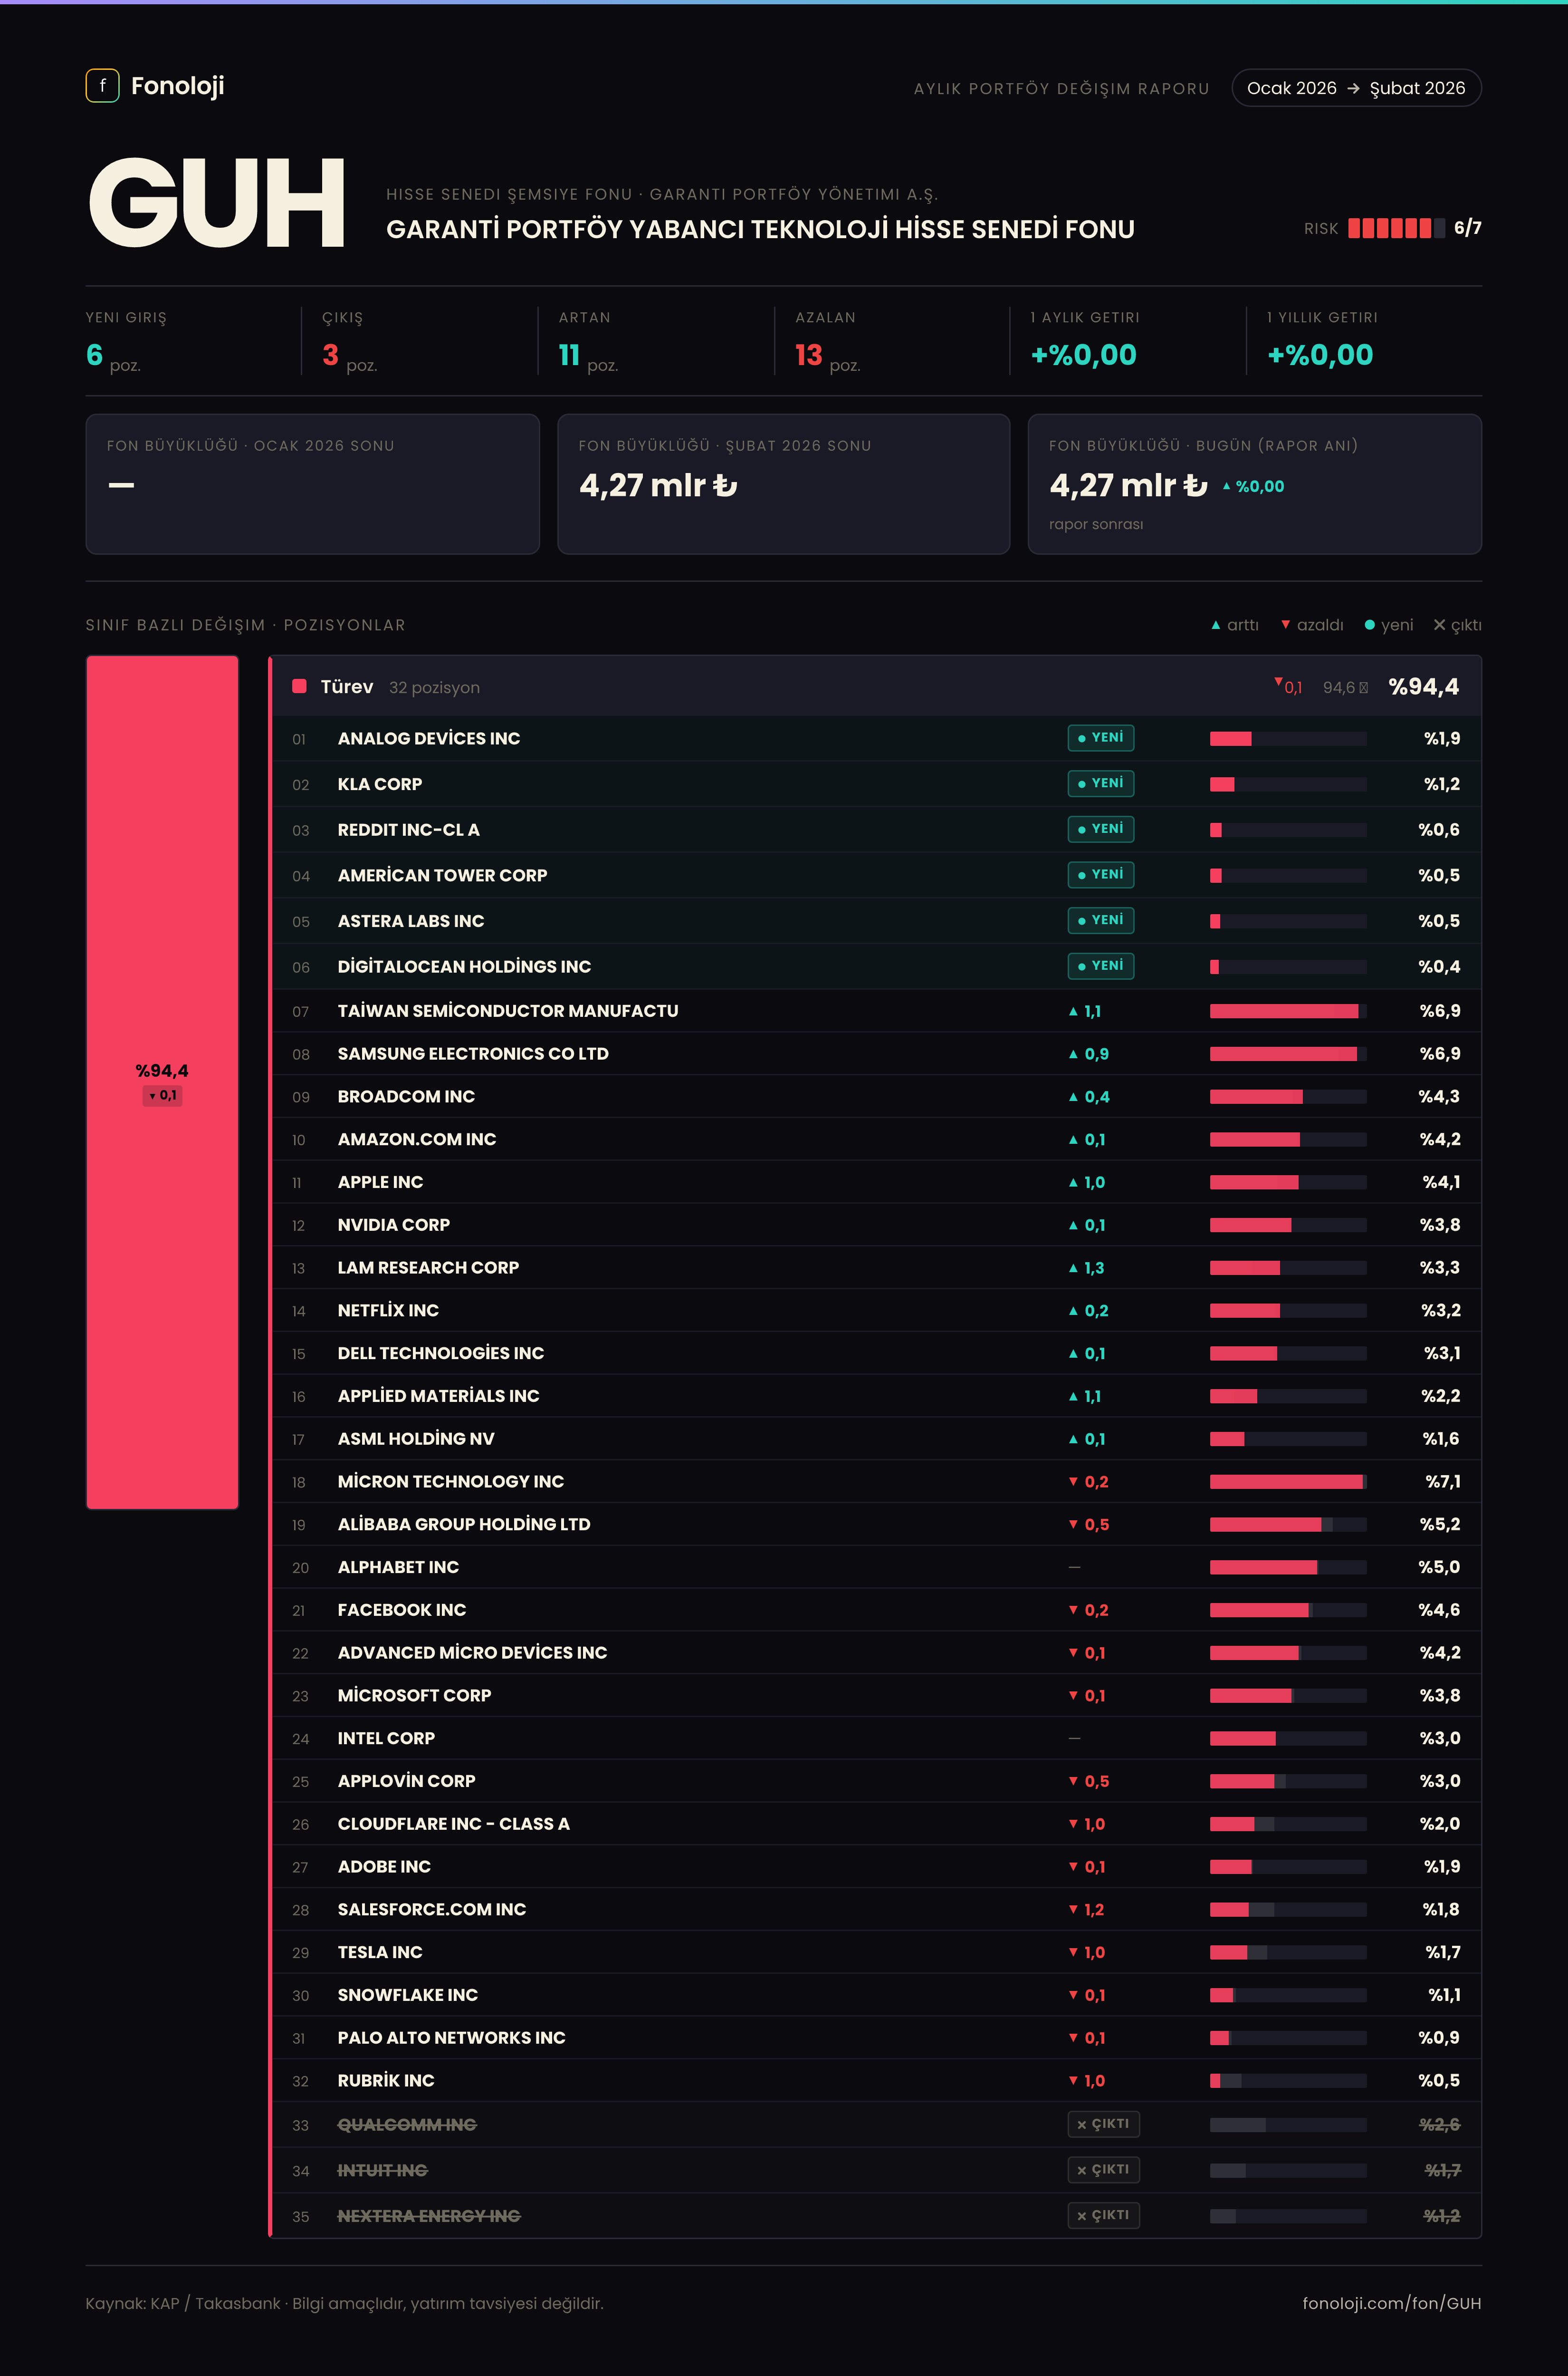The width and height of the screenshot is (1568, 2376).
Task: Click the ÇIKTI badge on Intuit Inc
Action: coord(1103,2170)
